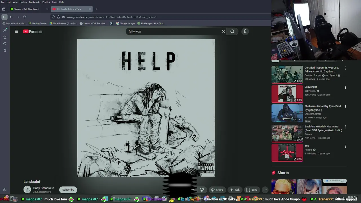Screen dimensions: 361x203
Task: Save the video to a playlist
Action: [x=252, y=190]
